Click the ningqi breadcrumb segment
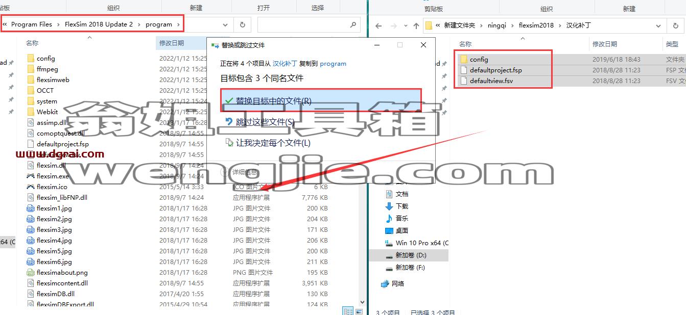 pyautogui.click(x=497, y=25)
